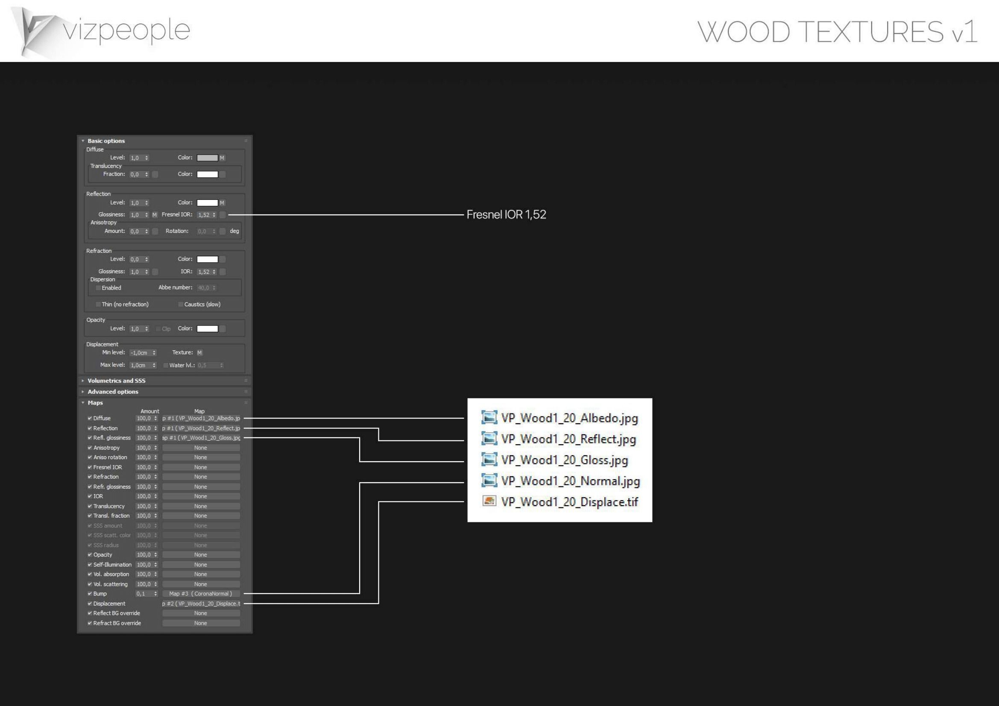Click the Reflection Glossiness map M button
Screen dimensions: 999x706
pos(155,215)
